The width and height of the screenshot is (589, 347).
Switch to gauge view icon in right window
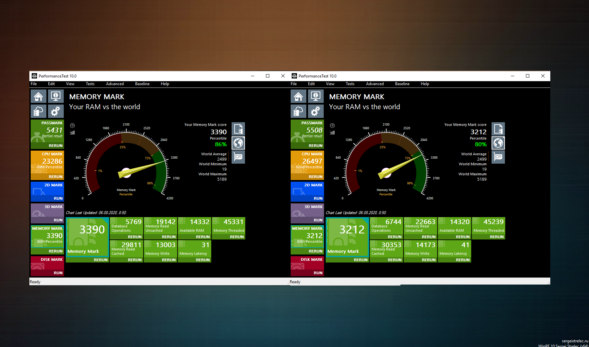click(x=332, y=126)
